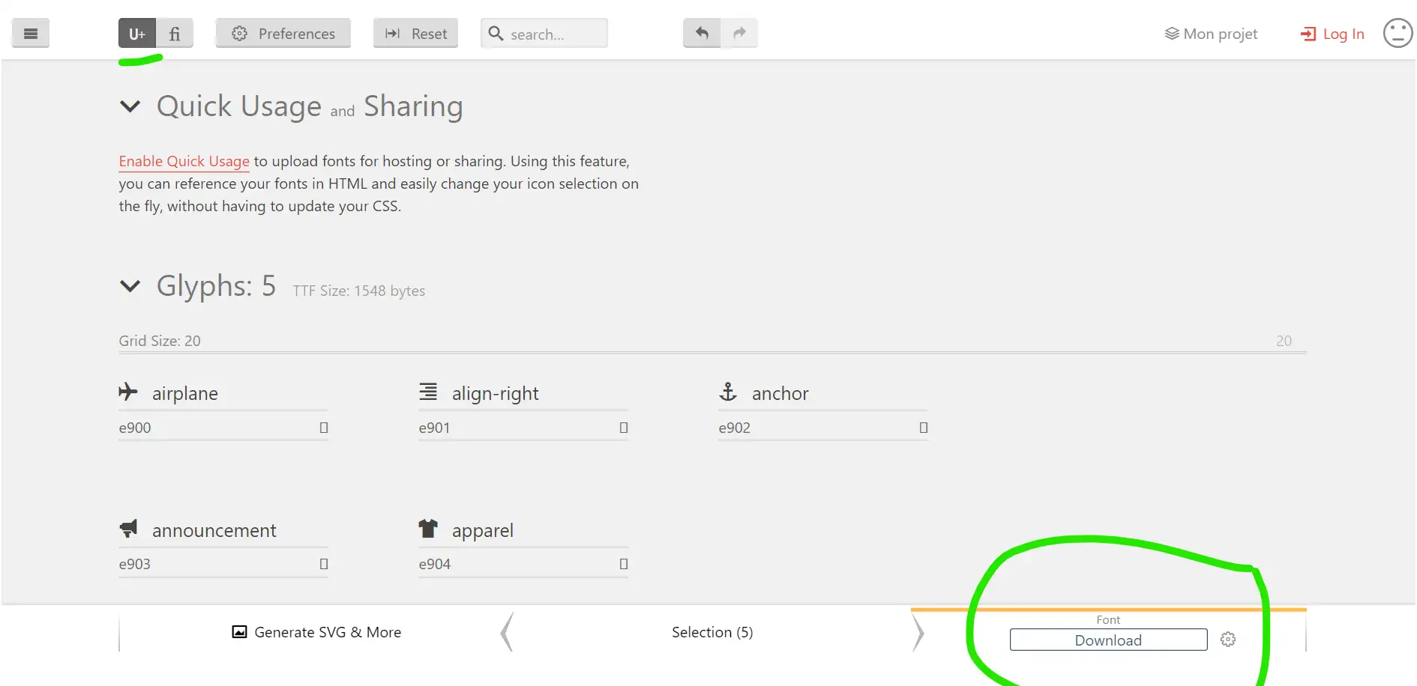Click the undo arrow icon

(x=702, y=33)
